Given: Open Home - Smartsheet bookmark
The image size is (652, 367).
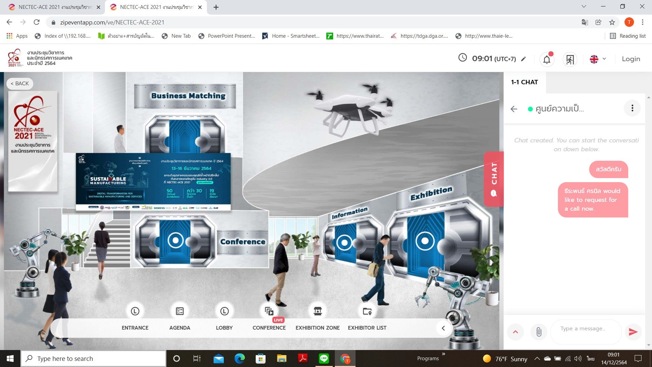Looking at the screenshot, I should click(291, 36).
